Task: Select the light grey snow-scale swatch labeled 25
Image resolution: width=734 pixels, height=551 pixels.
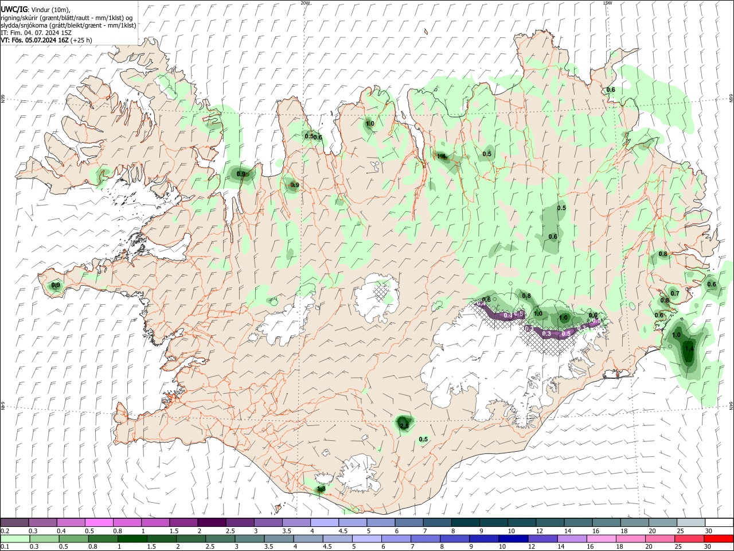Action: click(691, 523)
